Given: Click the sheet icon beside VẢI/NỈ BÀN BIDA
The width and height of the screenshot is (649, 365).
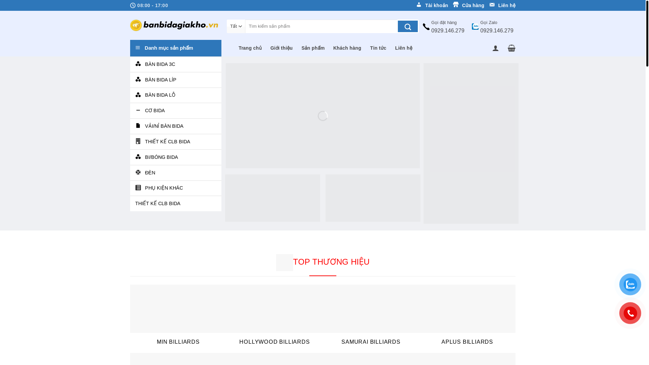Looking at the screenshot, I should pyautogui.click(x=138, y=126).
